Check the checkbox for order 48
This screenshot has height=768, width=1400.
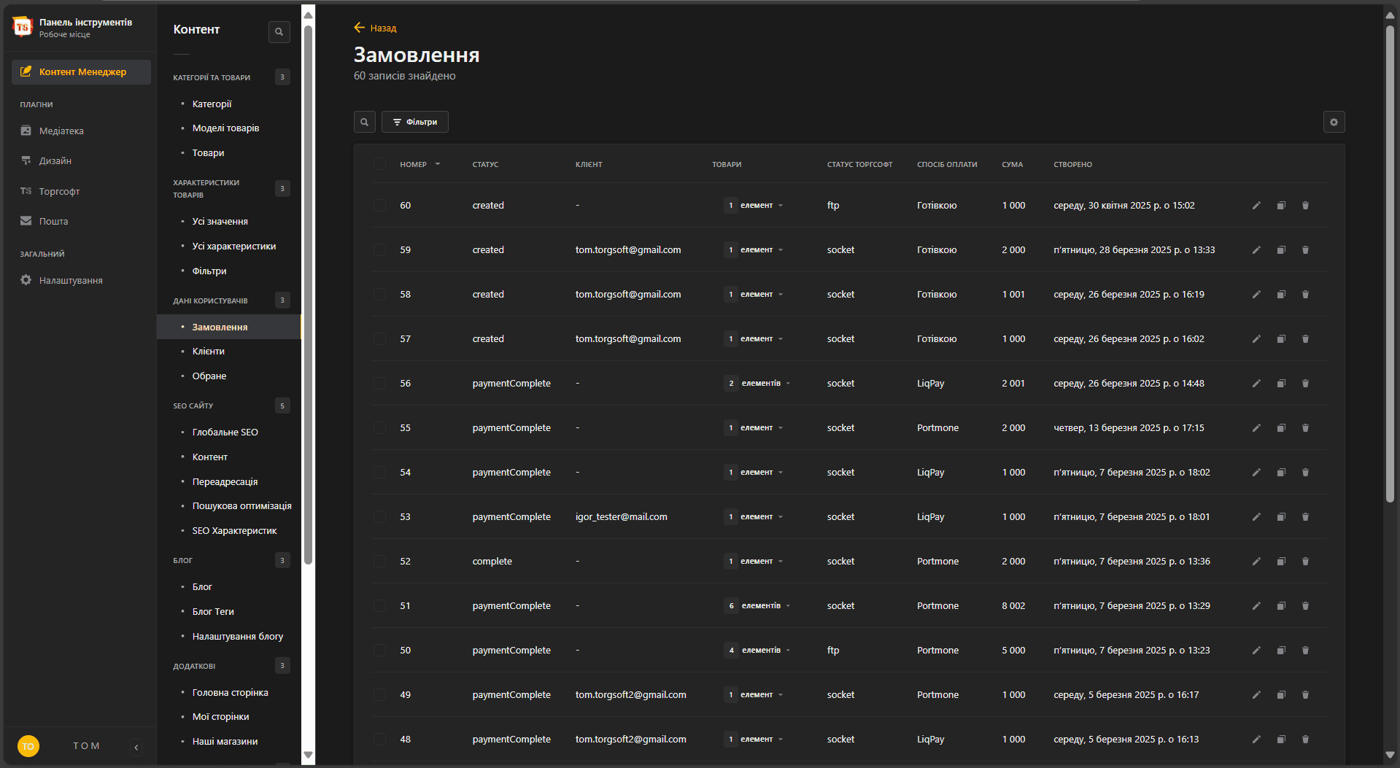[x=380, y=740]
